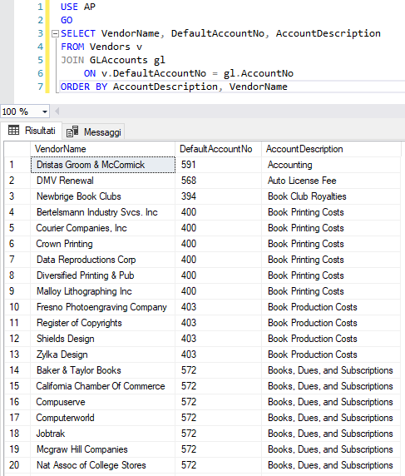The height and width of the screenshot is (476, 405).
Task: Click cell 'Bertelsmann Industry Svcs. Inc'
Action: (x=103, y=212)
